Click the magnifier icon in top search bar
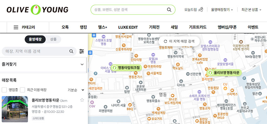 (169, 10)
